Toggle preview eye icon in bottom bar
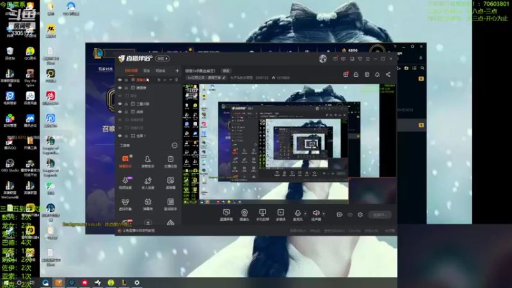This screenshot has height=288, width=512. point(350,214)
